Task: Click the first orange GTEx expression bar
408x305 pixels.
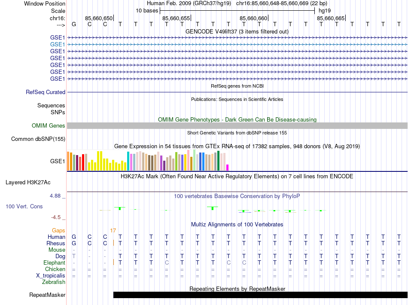Action: pyautogui.click(x=69, y=161)
